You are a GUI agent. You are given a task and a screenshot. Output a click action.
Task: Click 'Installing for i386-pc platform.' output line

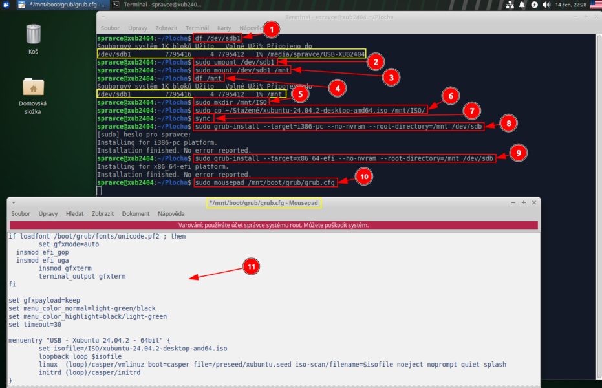157,143
